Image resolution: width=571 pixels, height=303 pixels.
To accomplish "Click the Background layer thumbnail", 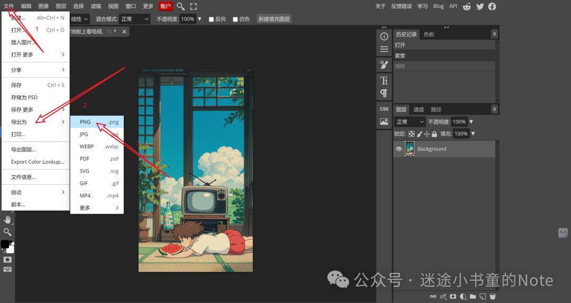I will [410, 149].
